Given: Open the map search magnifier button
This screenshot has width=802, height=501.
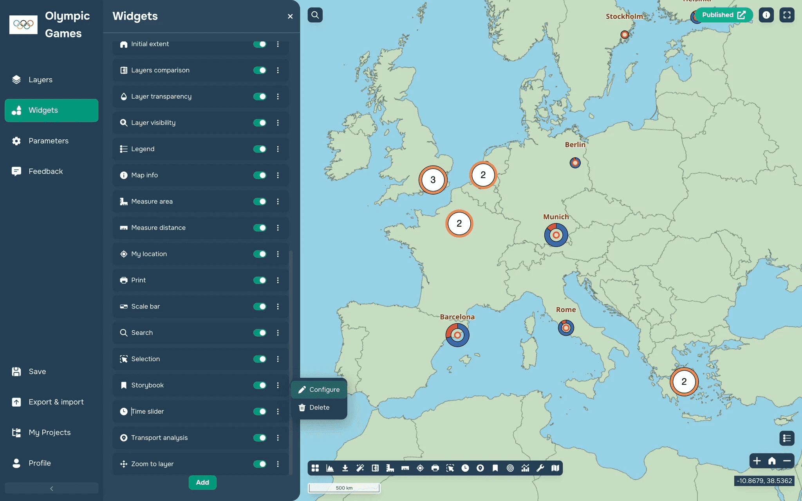Looking at the screenshot, I should click(x=315, y=15).
